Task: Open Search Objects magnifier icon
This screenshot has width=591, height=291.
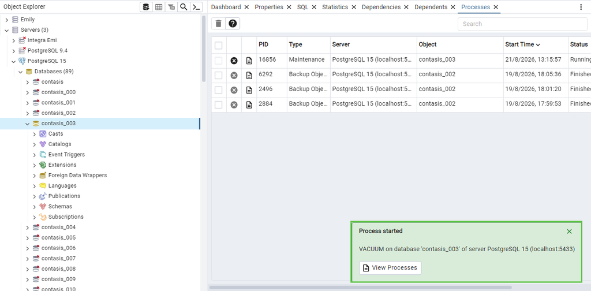Action: tap(184, 7)
